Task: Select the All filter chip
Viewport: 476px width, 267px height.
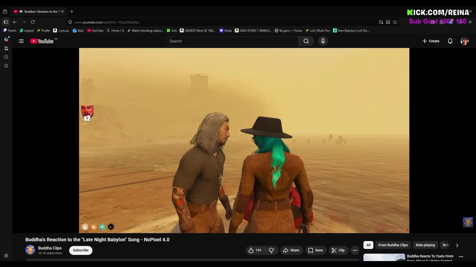Action: pos(368,245)
